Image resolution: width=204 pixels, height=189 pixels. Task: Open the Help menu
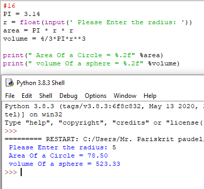click(150, 96)
